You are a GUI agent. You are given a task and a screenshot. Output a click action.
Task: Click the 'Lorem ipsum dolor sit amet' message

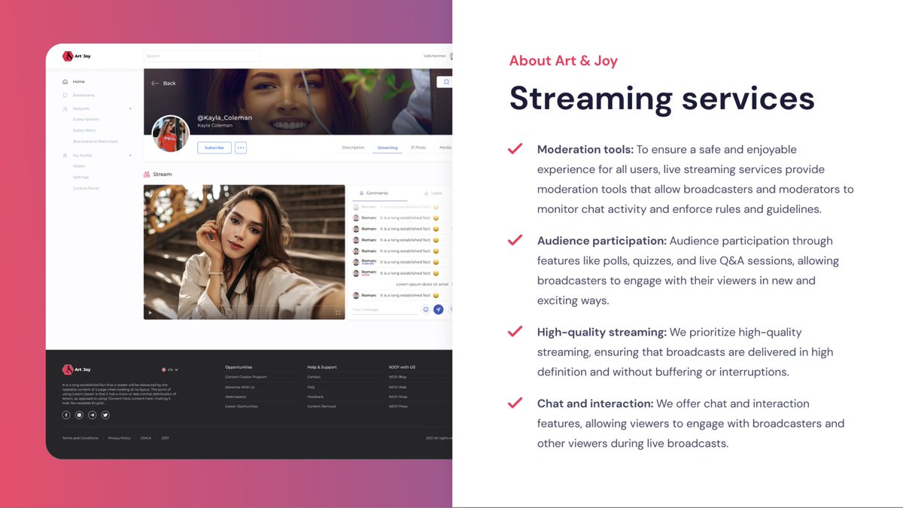tap(422, 284)
